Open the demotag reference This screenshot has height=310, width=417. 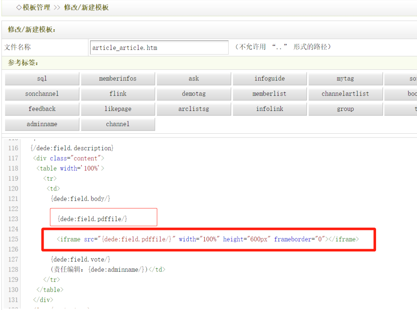194,94
